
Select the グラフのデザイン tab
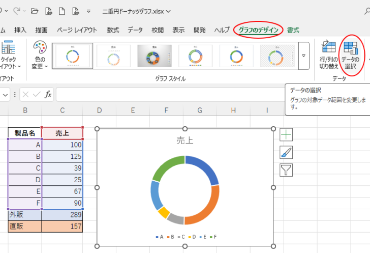coord(258,30)
